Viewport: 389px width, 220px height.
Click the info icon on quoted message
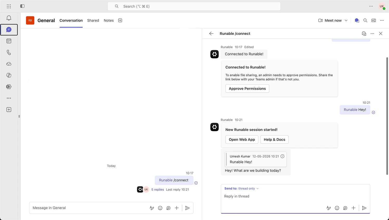(x=282, y=156)
